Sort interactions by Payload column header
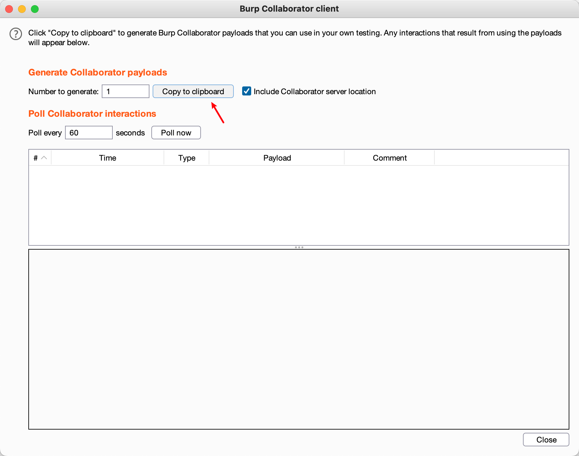This screenshot has width=579, height=456. tap(277, 158)
